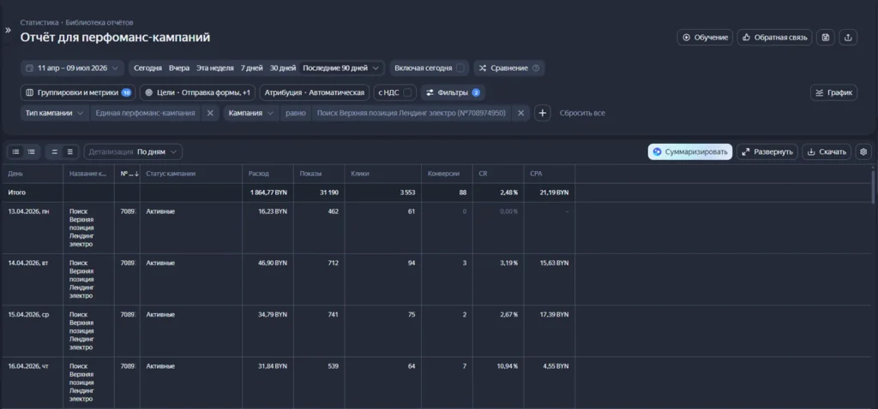Add a new filter with plus icon

542,113
